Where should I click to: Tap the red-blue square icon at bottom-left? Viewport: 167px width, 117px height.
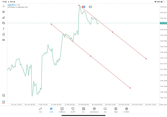pyautogui.click(x=3, y=102)
